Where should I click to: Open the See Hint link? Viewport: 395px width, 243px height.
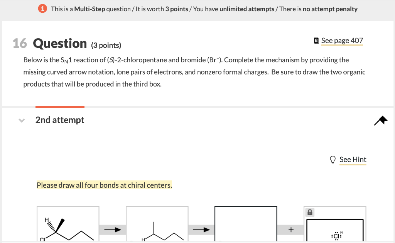[x=353, y=159]
